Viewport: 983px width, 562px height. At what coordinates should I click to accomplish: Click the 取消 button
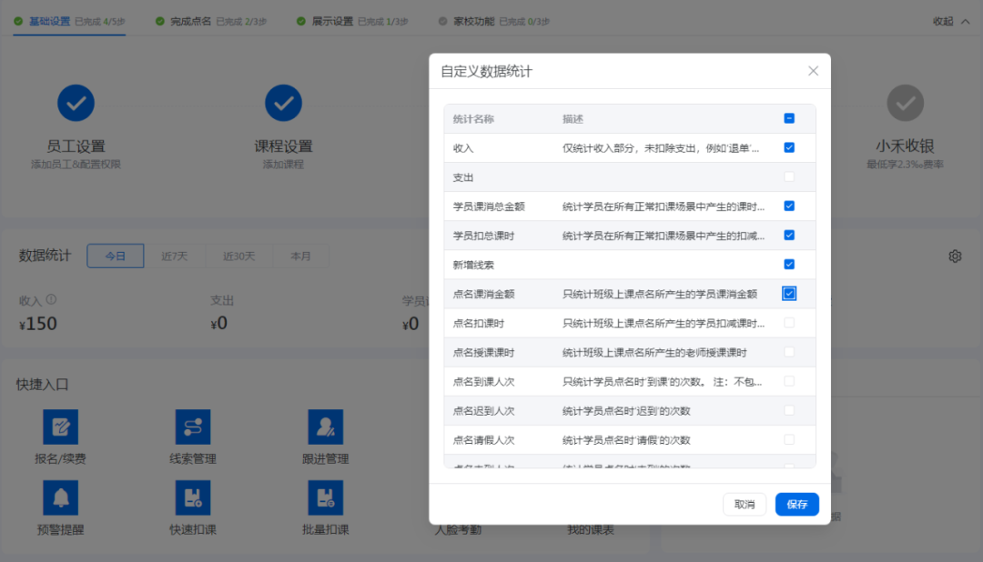point(745,504)
